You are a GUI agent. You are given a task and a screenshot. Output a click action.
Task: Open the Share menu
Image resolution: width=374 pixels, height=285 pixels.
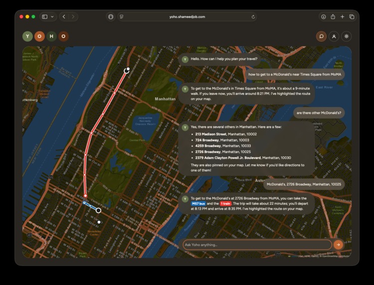coord(333,16)
